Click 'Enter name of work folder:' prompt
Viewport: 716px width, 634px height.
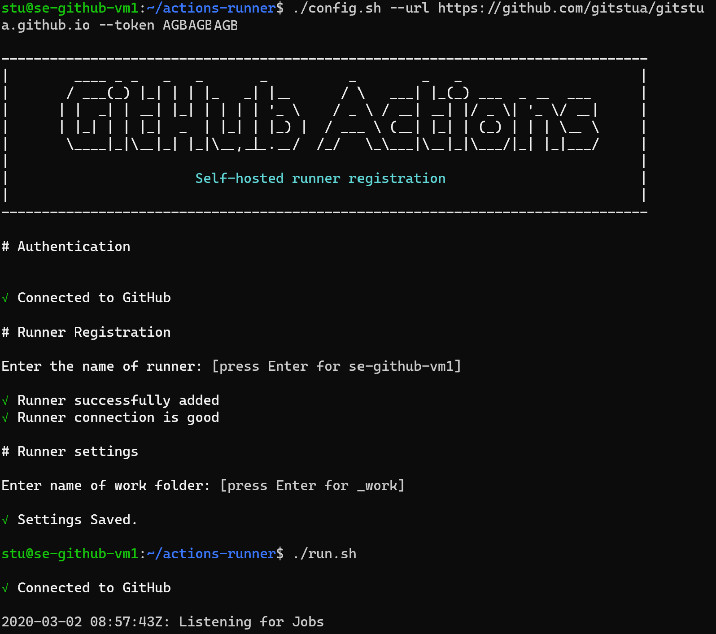pyautogui.click(x=106, y=486)
